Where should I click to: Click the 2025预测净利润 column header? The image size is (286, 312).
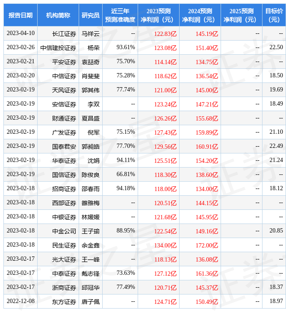[x=242, y=15]
